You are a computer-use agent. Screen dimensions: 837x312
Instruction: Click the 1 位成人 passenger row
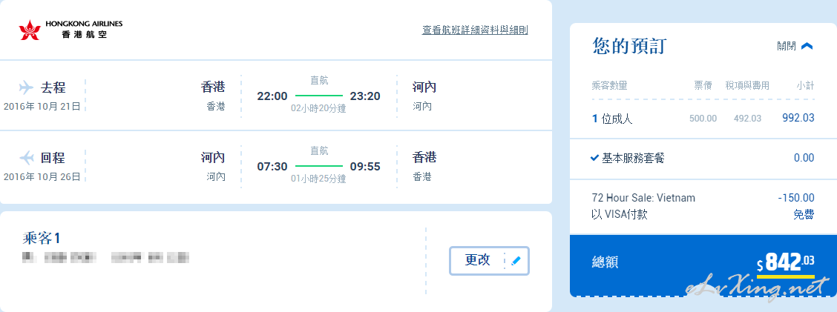[x=703, y=119]
